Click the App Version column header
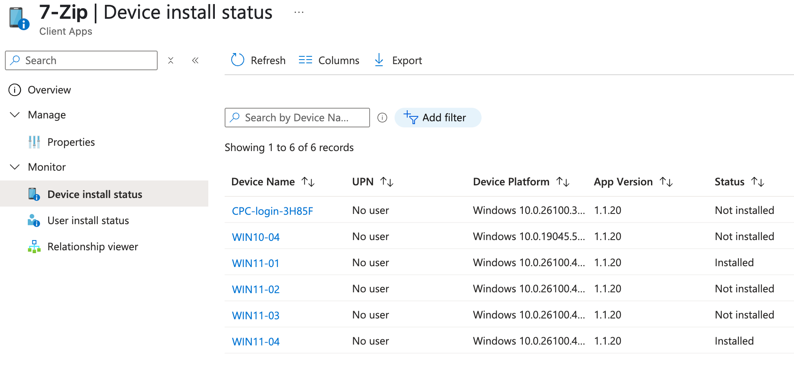This screenshot has width=794, height=365. [623, 182]
